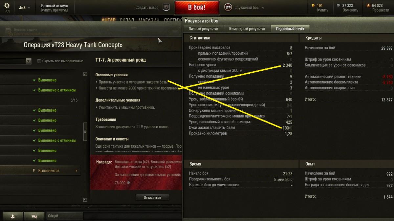Select the 'Подробный отчёт' tab
Screen dimensions: 394x221
point(290,29)
